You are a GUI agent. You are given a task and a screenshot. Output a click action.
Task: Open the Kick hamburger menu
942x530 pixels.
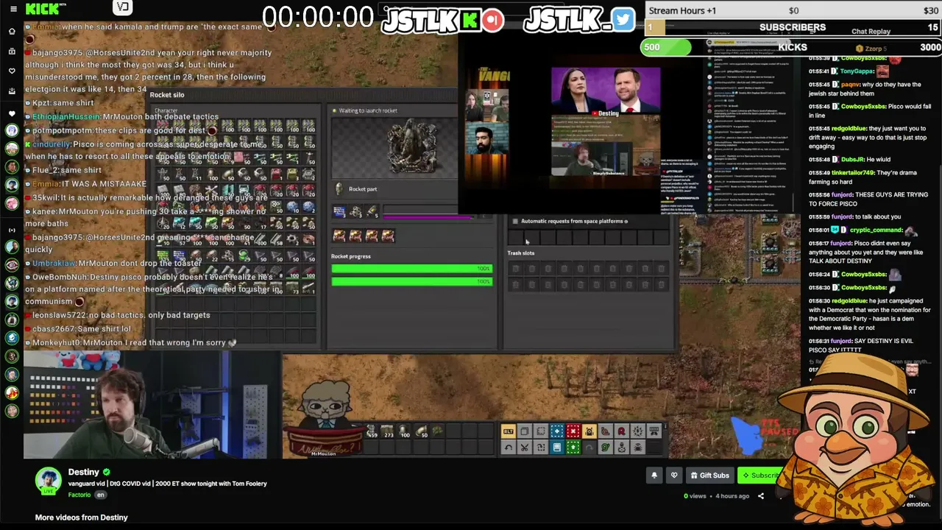(x=13, y=9)
